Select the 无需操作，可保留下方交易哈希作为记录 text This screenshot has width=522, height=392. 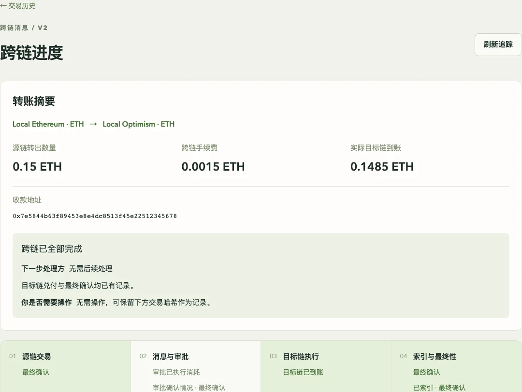pyautogui.click(x=144, y=303)
